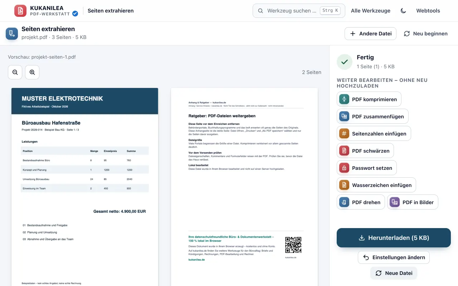Download the extracted PDF via Herunterladen
This screenshot has height=286, width=458.
point(394,238)
